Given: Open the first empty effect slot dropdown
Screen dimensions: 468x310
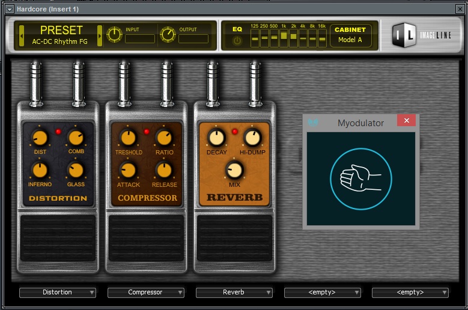Looking at the screenshot, I should pos(323,293).
